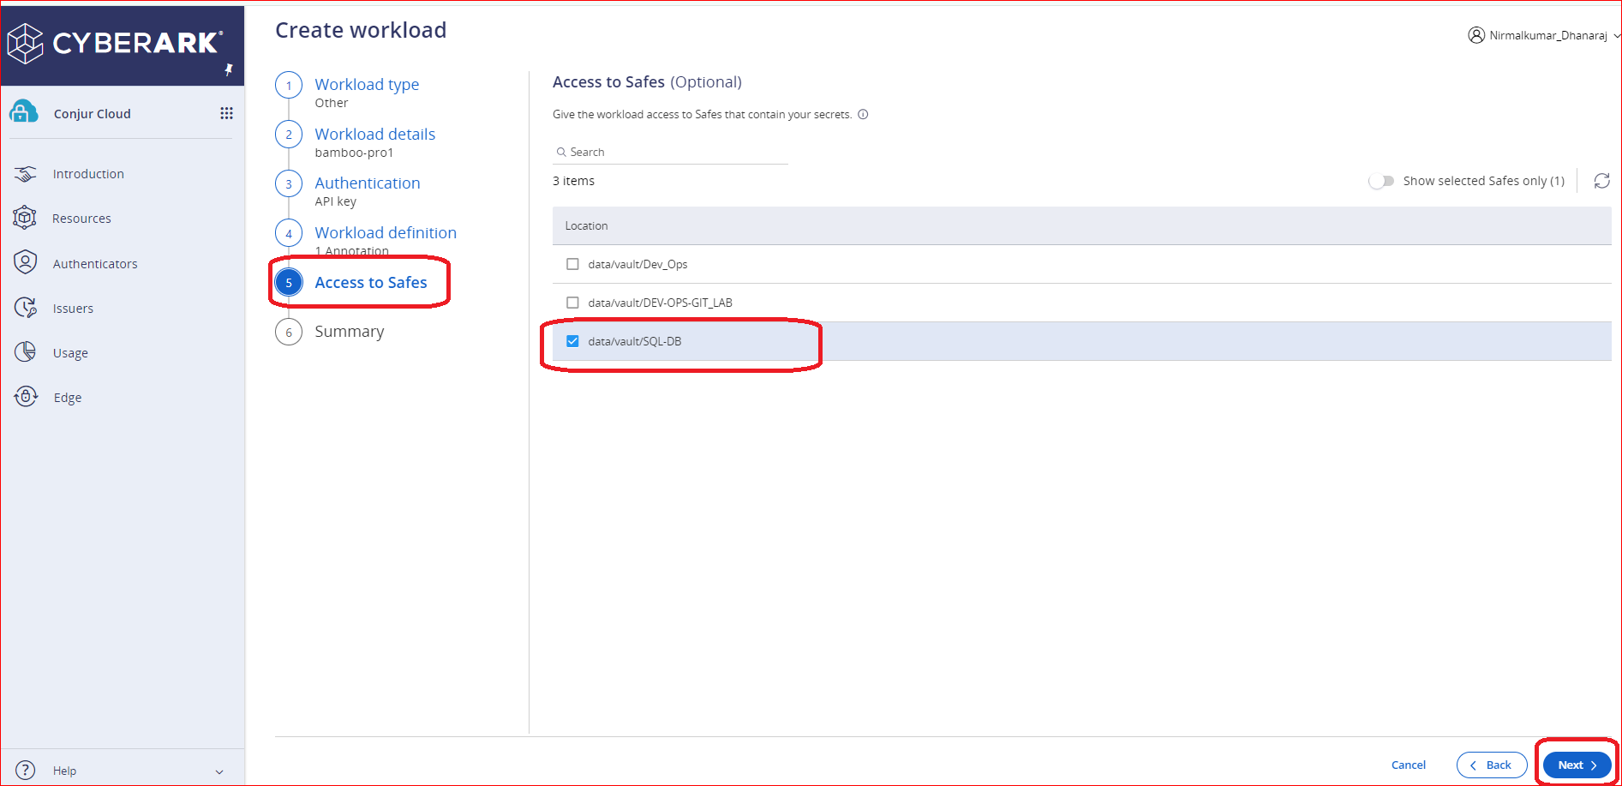The width and height of the screenshot is (1622, 786).
Task: Open the Authenticators page icon
Action: (x=26, y=263)
